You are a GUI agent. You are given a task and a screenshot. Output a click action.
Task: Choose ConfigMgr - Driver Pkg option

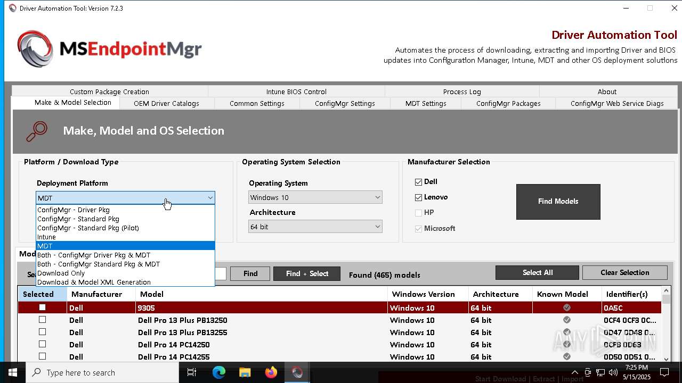pos(125,210)
